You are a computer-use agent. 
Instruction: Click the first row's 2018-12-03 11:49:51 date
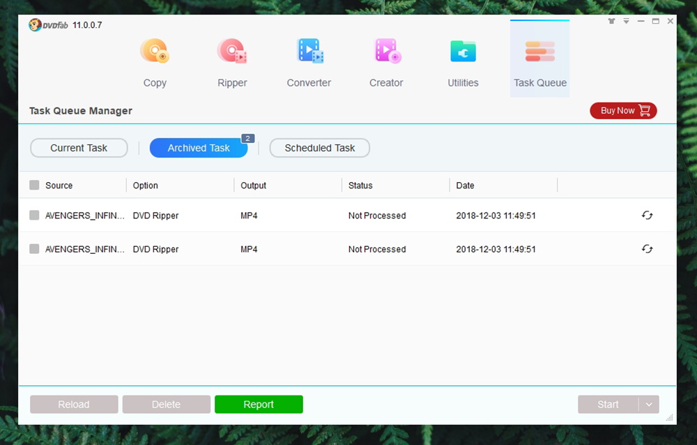pyautogui.click(x=496, y=216)
